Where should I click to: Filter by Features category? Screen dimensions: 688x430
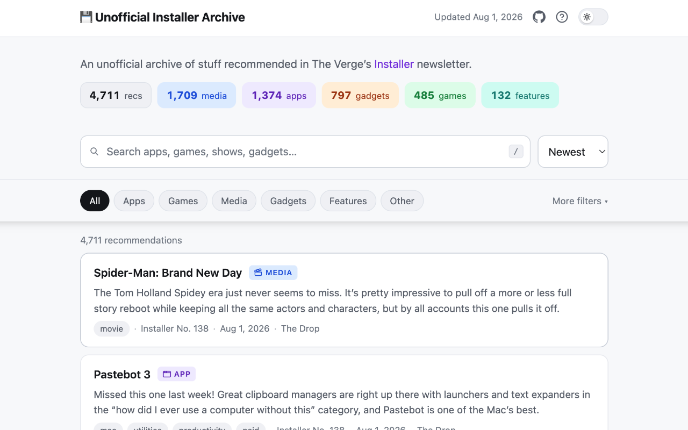pos(348,201)
